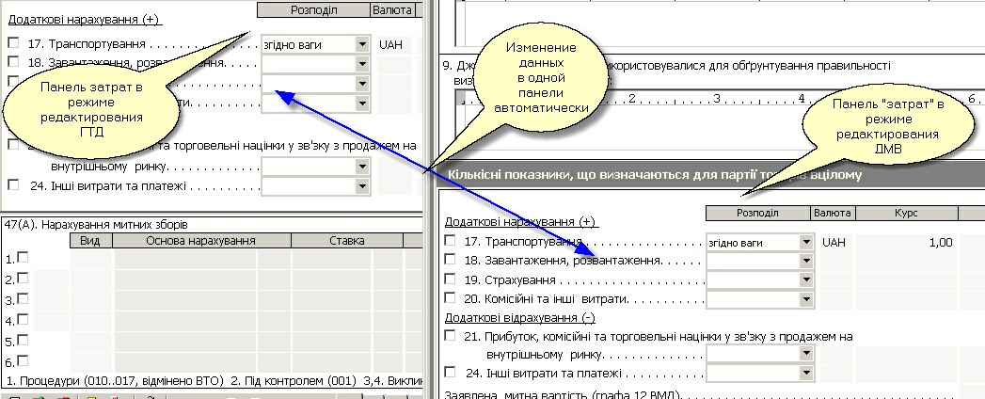Check 19 Страхування in right panel
This screenshot has width=985, height=399.
point(450,279)
